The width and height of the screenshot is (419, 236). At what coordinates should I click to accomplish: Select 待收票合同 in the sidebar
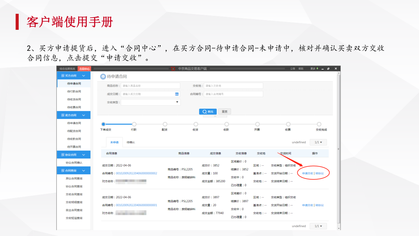[x=74, y=107]
